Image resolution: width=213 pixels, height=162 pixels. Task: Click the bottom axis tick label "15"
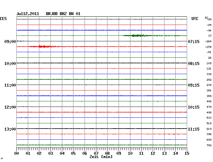click(187, 153)
